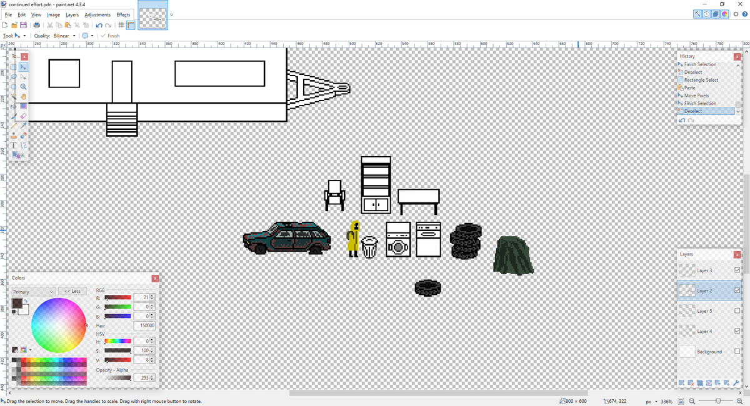Click the Hex color input field
The height and width of the screenshot is (406, 750).
click(145, 325)
